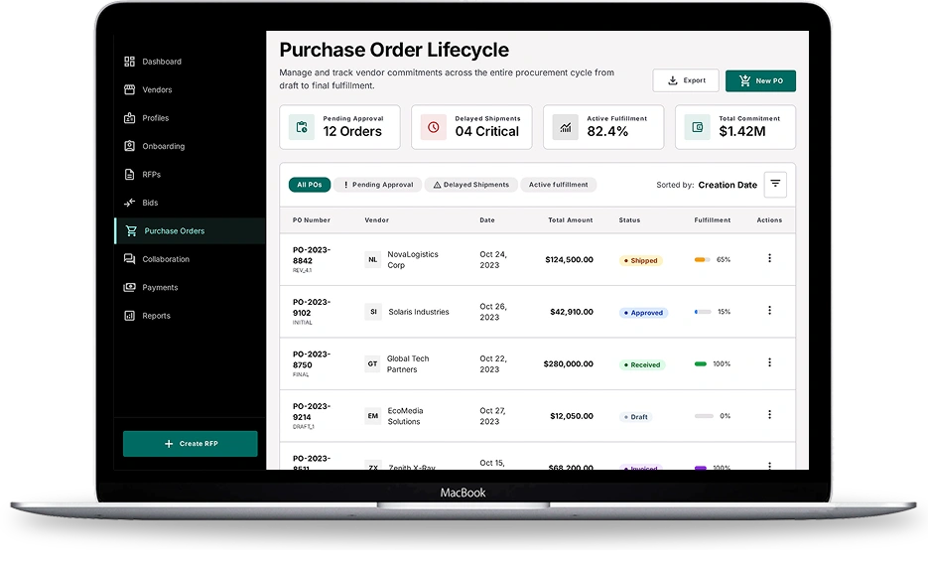
Task: Click the New PO button
Action: point(760,80)
